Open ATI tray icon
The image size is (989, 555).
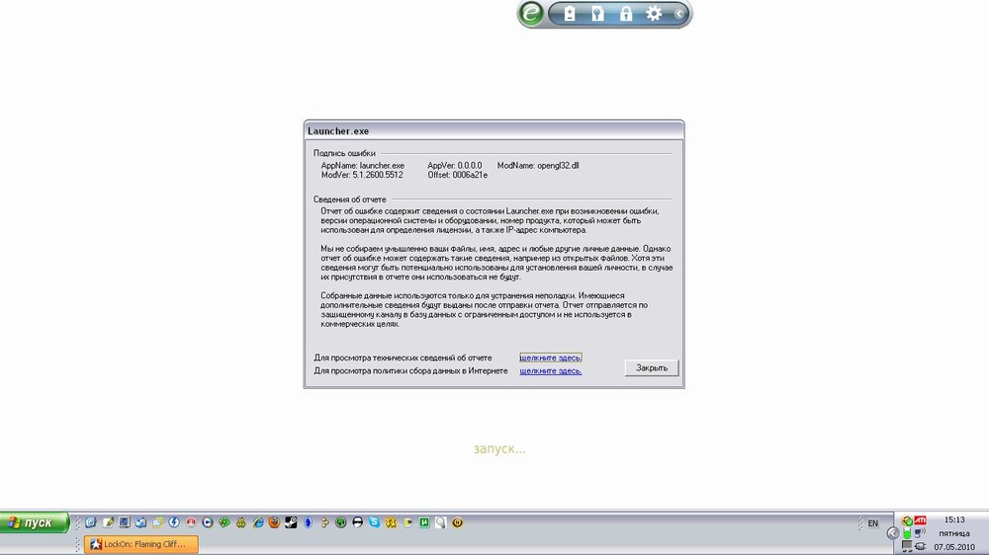pos(920,520)
